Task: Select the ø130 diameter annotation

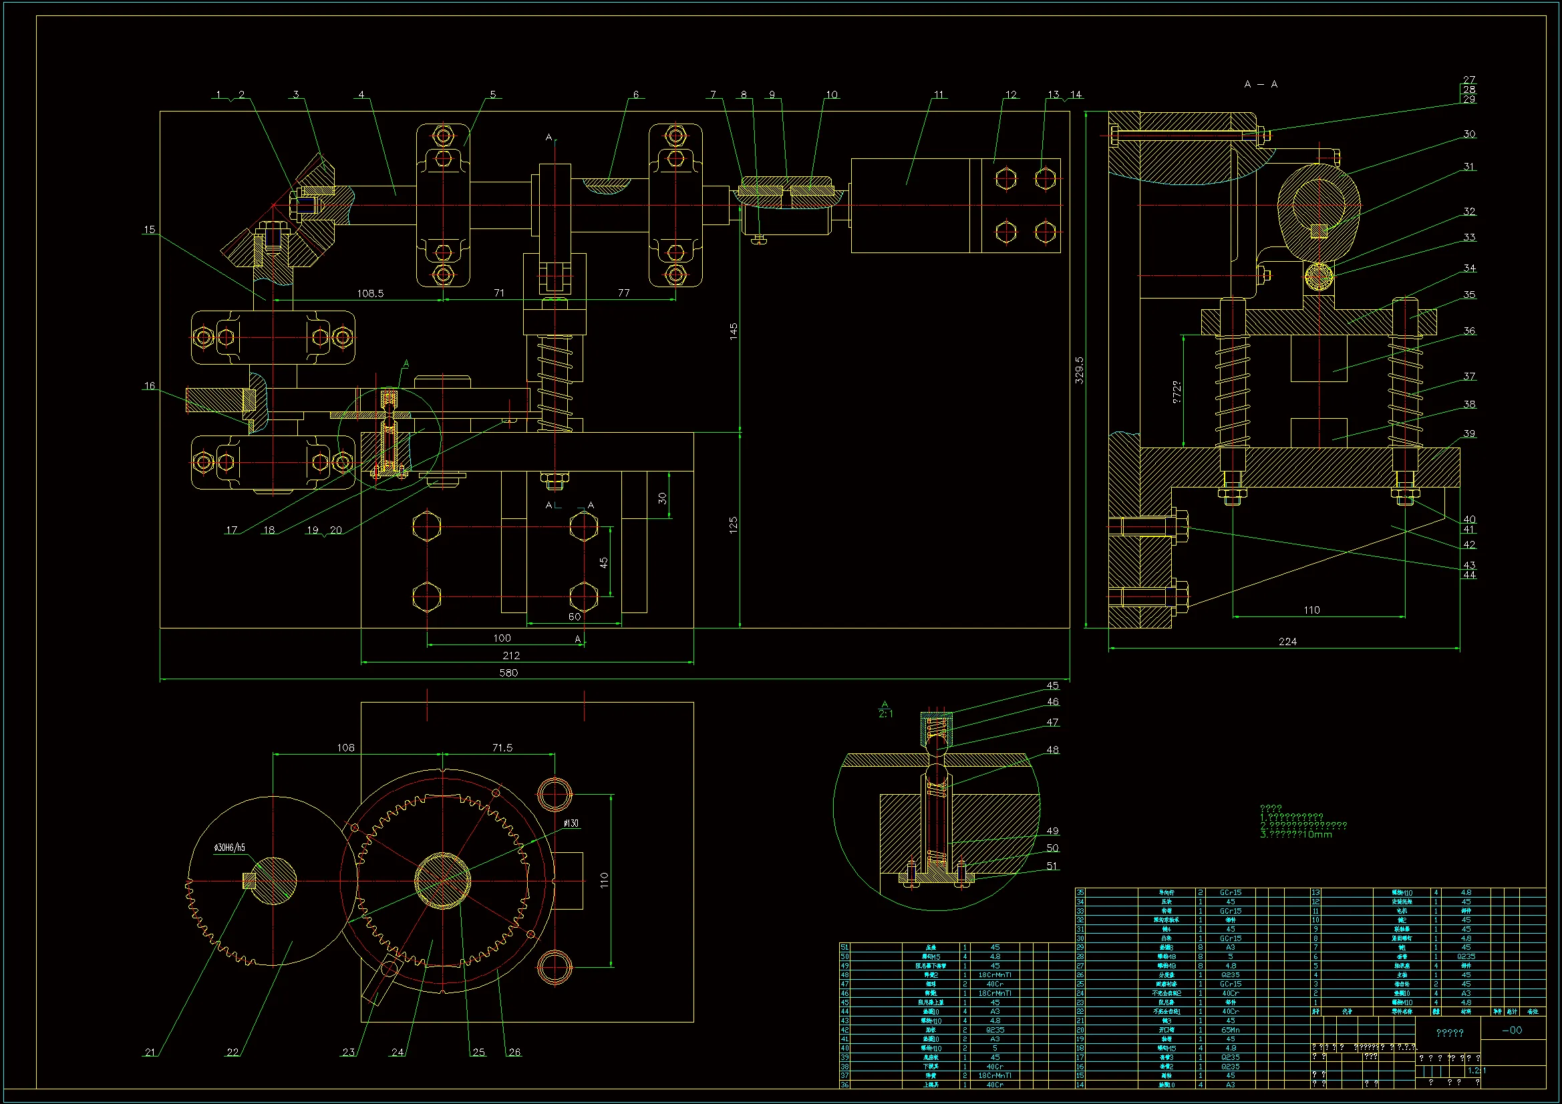Action: (x=571, y=823)
